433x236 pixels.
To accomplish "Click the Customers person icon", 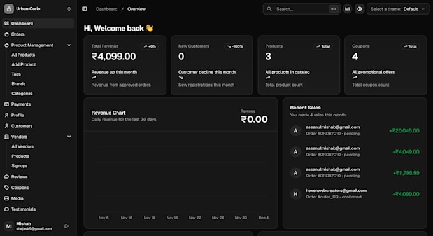I will coord(6,126).
